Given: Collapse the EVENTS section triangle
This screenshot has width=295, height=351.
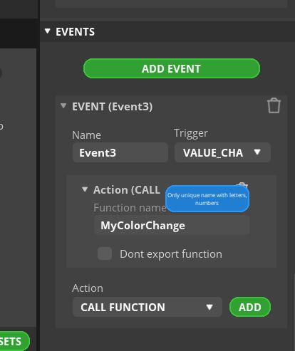Looking at the screenshot, I should 48,31.
